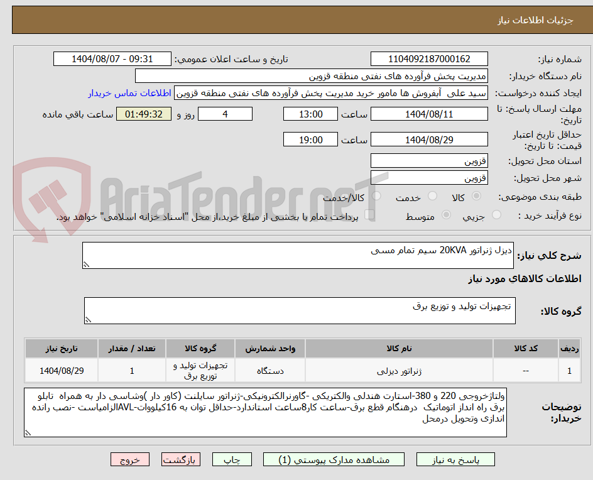Click the شماره نیاز number field
This screenshot has height=480, width=593.
coord(429,58)
